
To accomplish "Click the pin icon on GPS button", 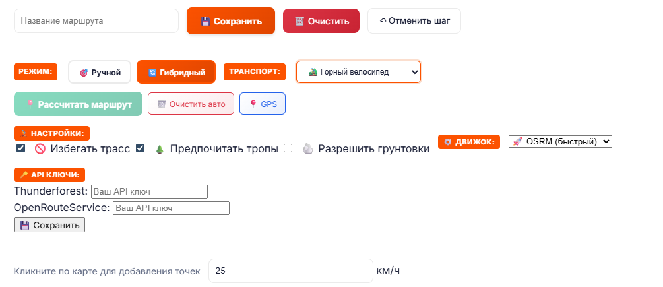I will [253, 104].
